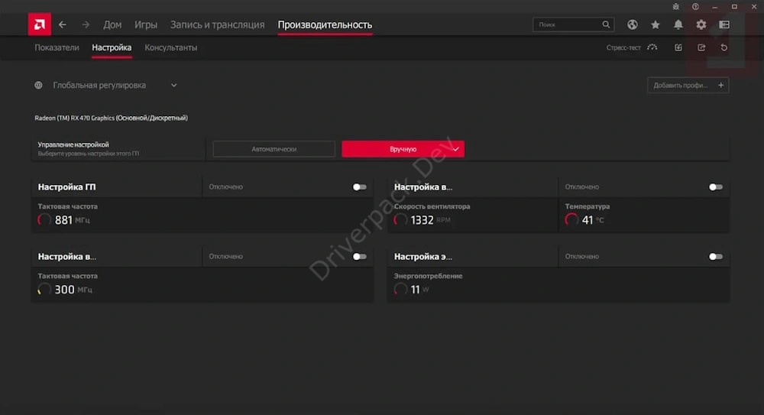Enable the VRAM tuning toggle at 300 МГц
764x415 pixels.
[x=360, y=257]
